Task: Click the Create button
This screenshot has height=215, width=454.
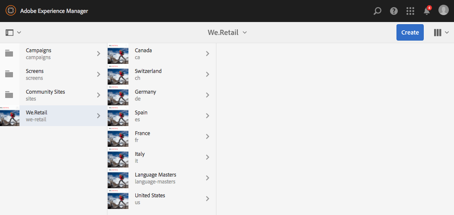Action: click(x=410, y=32)
